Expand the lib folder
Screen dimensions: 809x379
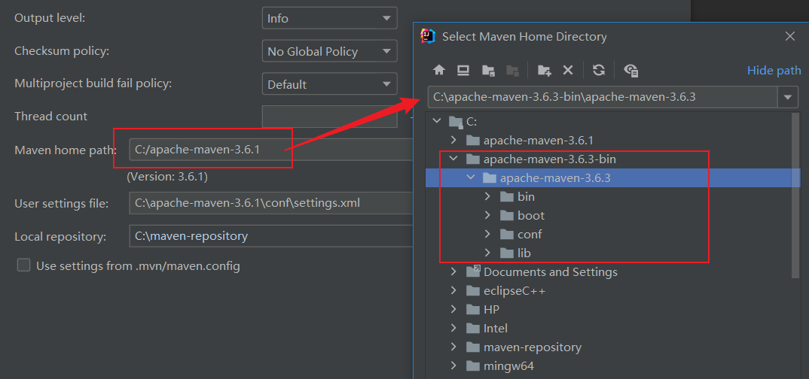click(x=487, y=253)
